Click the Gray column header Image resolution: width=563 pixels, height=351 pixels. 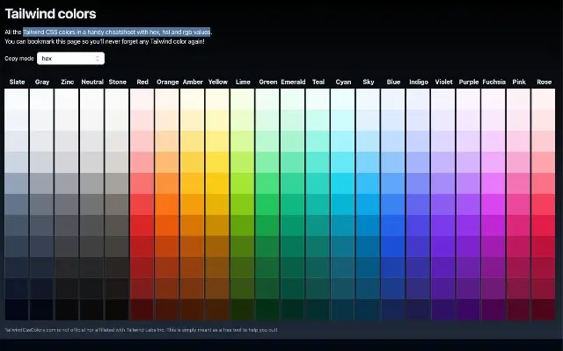42,82
